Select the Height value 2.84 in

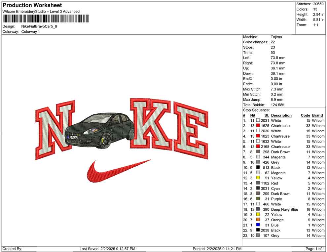pos(318,15)
